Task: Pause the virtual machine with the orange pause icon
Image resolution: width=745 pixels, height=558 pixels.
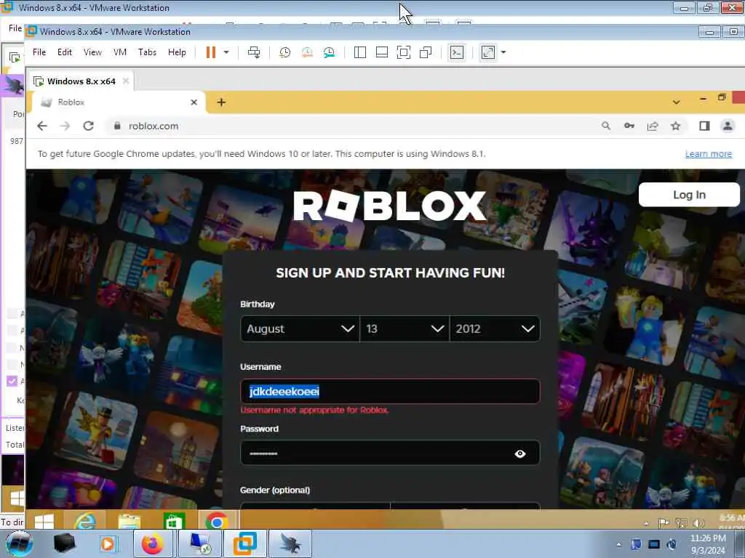Action: click(210, 52)
